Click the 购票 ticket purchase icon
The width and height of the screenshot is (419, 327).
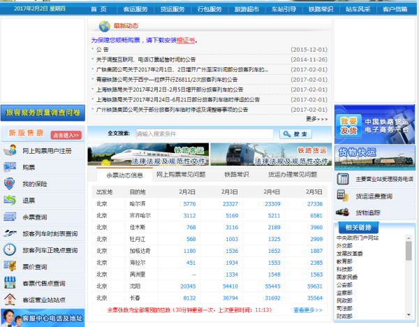10,168
